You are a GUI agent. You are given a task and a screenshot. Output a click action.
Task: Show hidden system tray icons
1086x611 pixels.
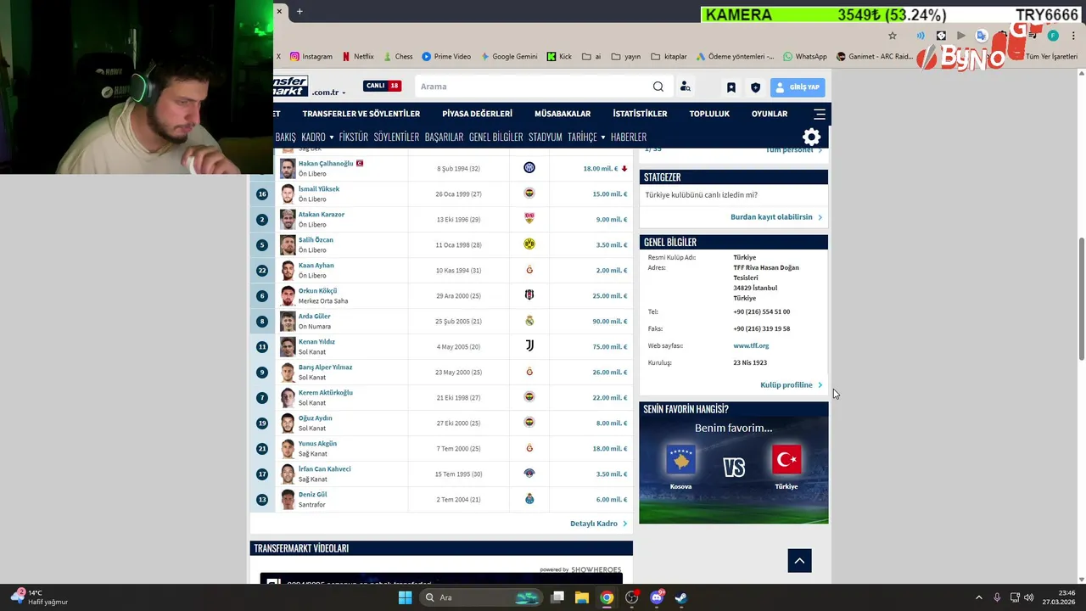pyautogui.click(x=978, y=597)
